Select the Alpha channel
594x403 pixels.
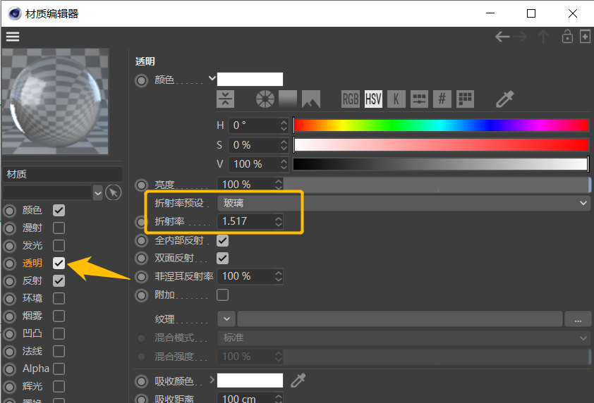(x=35, y=368)
